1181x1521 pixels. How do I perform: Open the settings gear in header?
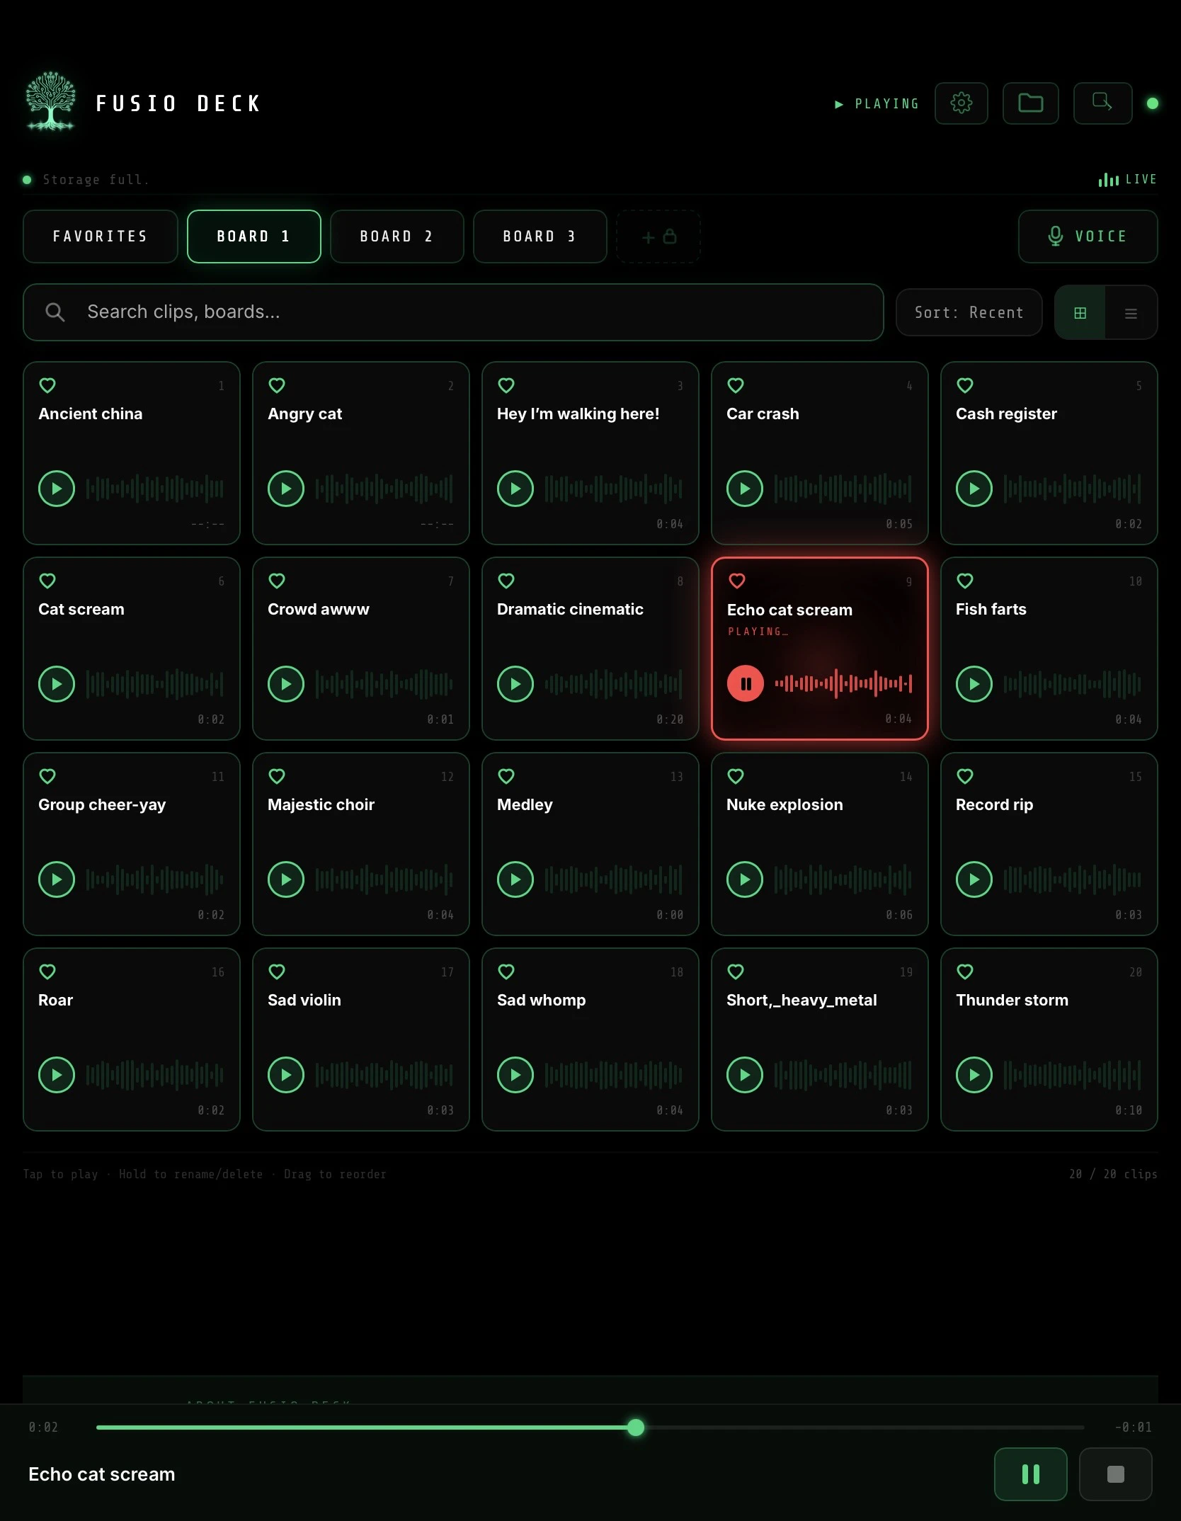coord(961,103)
